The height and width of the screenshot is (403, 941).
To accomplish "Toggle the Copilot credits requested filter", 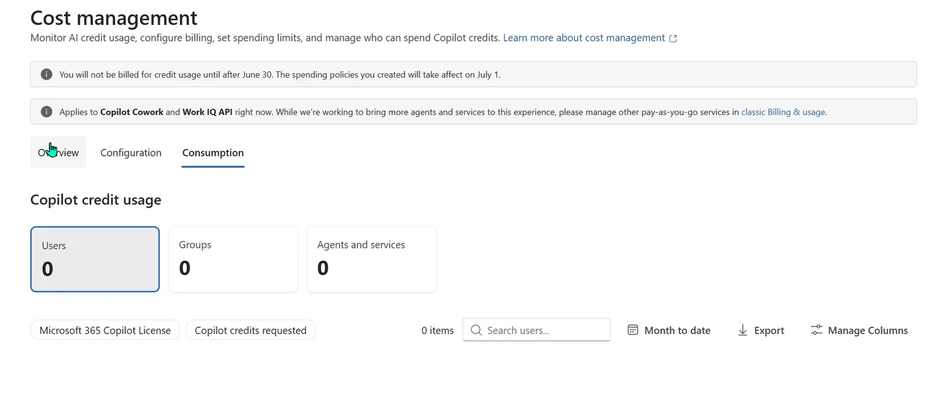I will pos(251,330).
